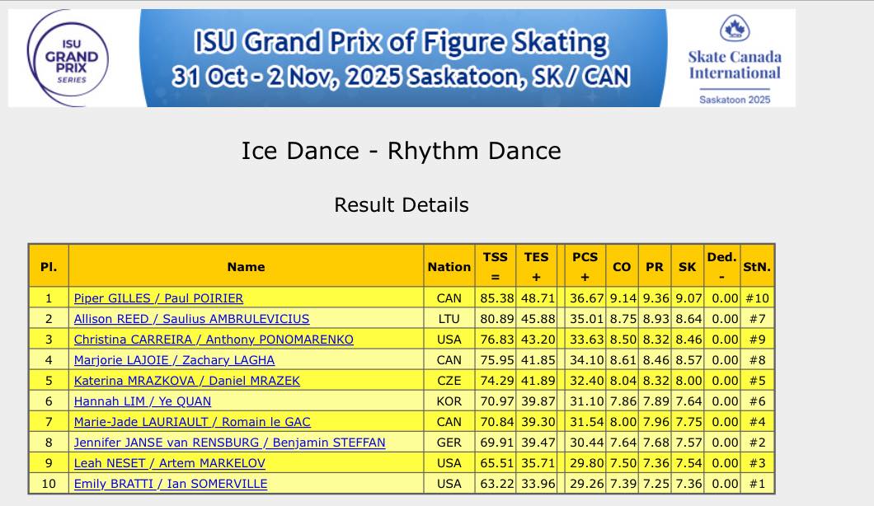Open Piper GILLES / Paul POIRIER details

click(158, 298)
